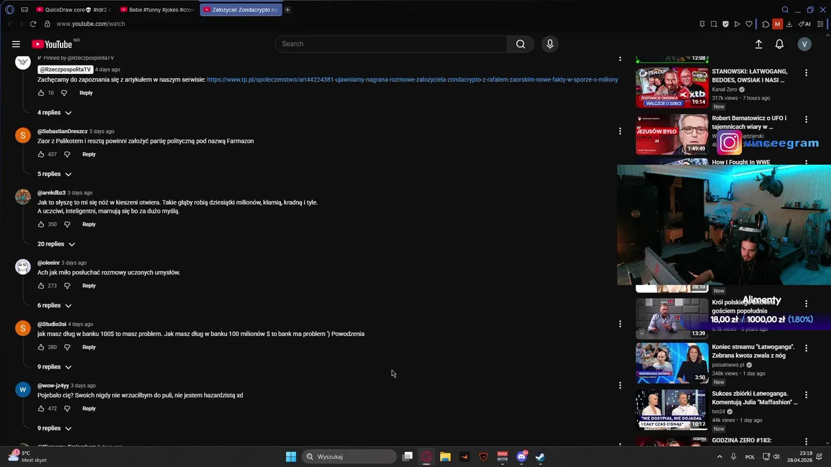Open the Koniec streamu Łatwoganga title
Screen dimensions: 831x467
754,351
